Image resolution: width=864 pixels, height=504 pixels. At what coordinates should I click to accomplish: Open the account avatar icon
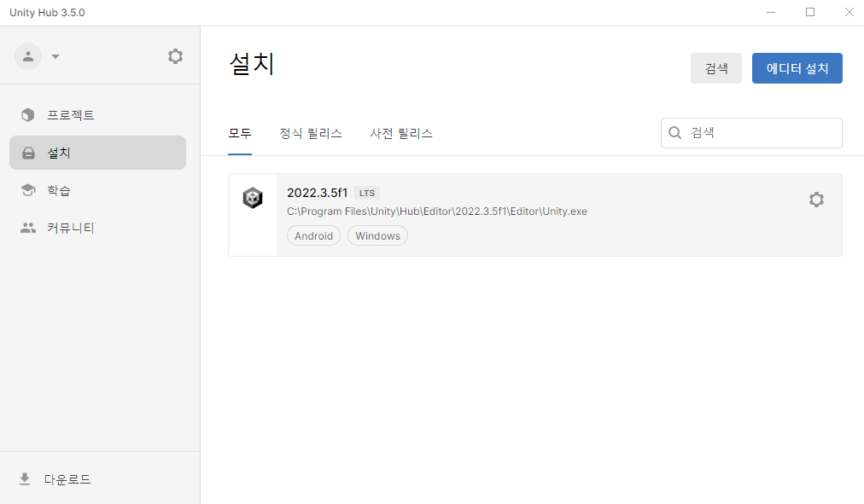28,56
